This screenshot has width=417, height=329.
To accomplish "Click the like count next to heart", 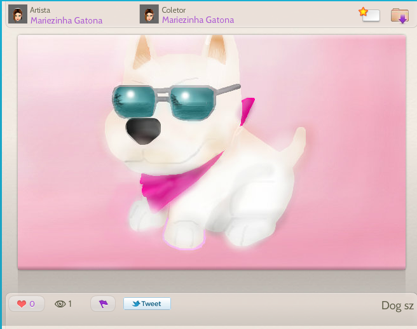I will (x=32, y=304).
